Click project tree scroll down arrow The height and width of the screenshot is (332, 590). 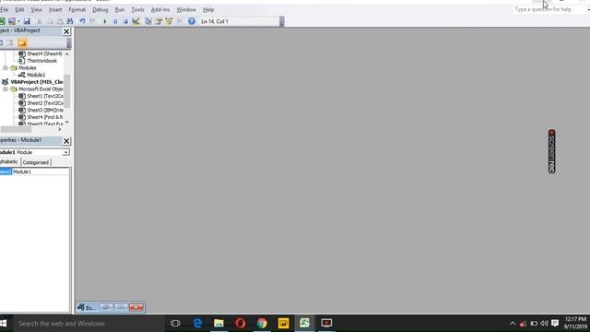coord(67,123)
